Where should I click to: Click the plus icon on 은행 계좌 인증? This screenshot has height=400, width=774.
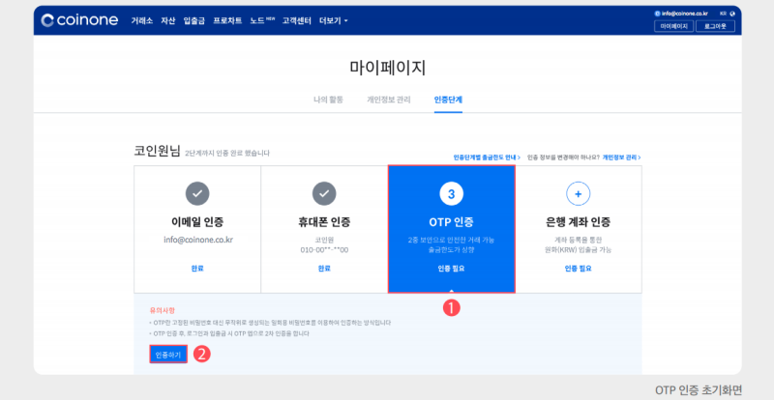coord(578,194)
